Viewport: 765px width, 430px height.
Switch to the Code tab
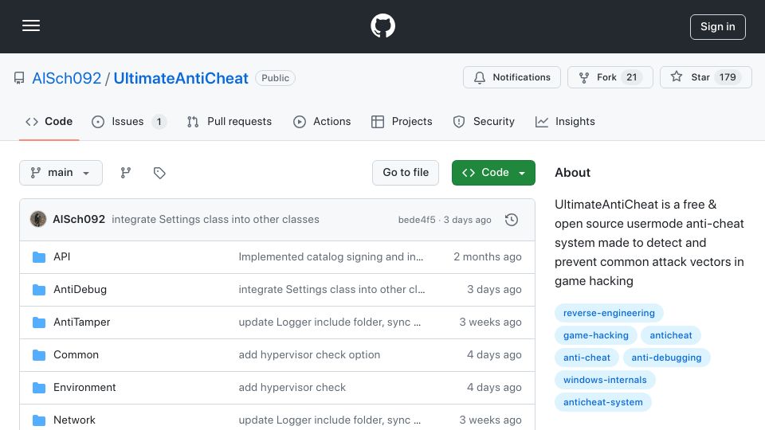49,121
